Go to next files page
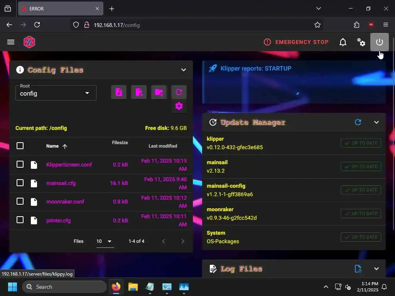This screenshot has width=395, height=296. point(182,241)
